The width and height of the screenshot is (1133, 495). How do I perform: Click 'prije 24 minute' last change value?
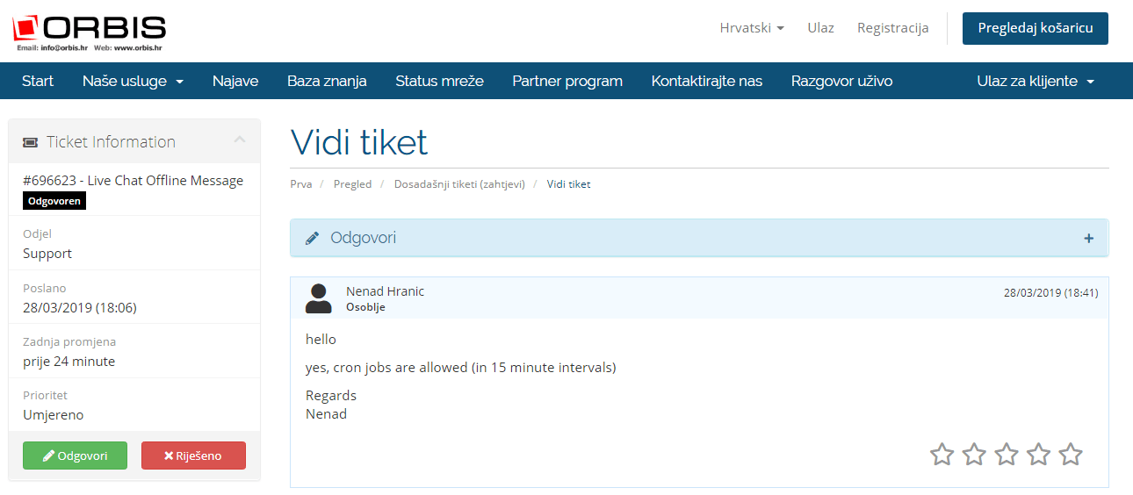pos(69,362)
